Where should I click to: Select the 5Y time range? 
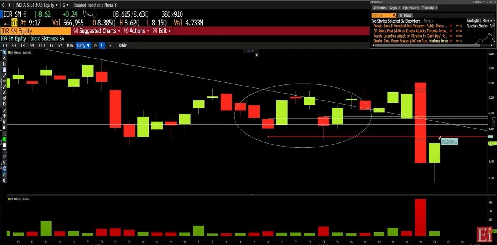[x=60, y=45]
